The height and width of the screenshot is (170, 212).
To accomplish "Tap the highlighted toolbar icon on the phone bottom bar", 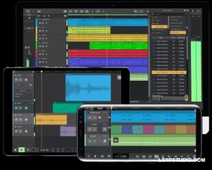I will pos(156,156).
